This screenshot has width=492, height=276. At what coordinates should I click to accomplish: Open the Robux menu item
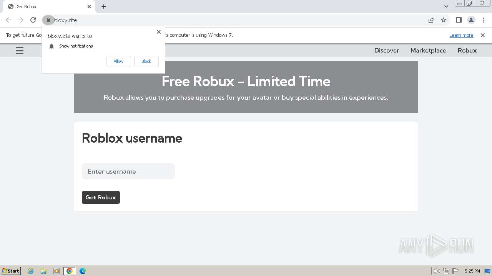click(467, 50)
